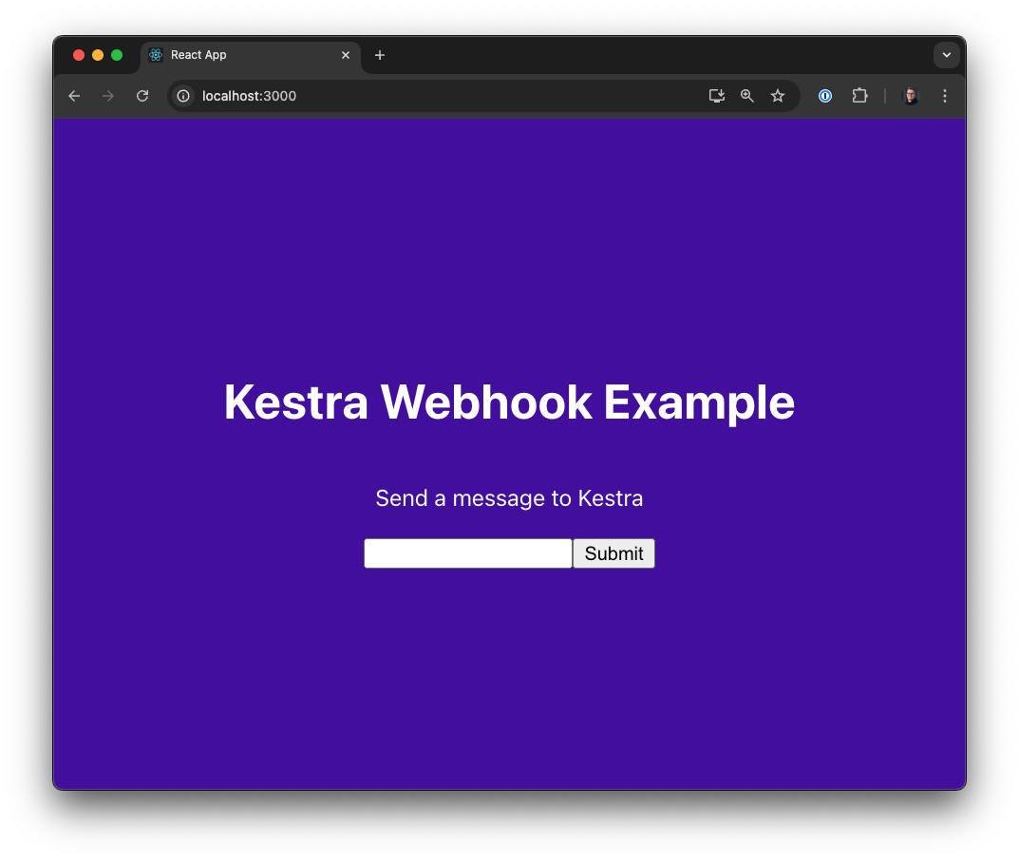The width and height of the screenshot is (1019, 860).
Task: Click the profile avatar
Action: point(910,96)
